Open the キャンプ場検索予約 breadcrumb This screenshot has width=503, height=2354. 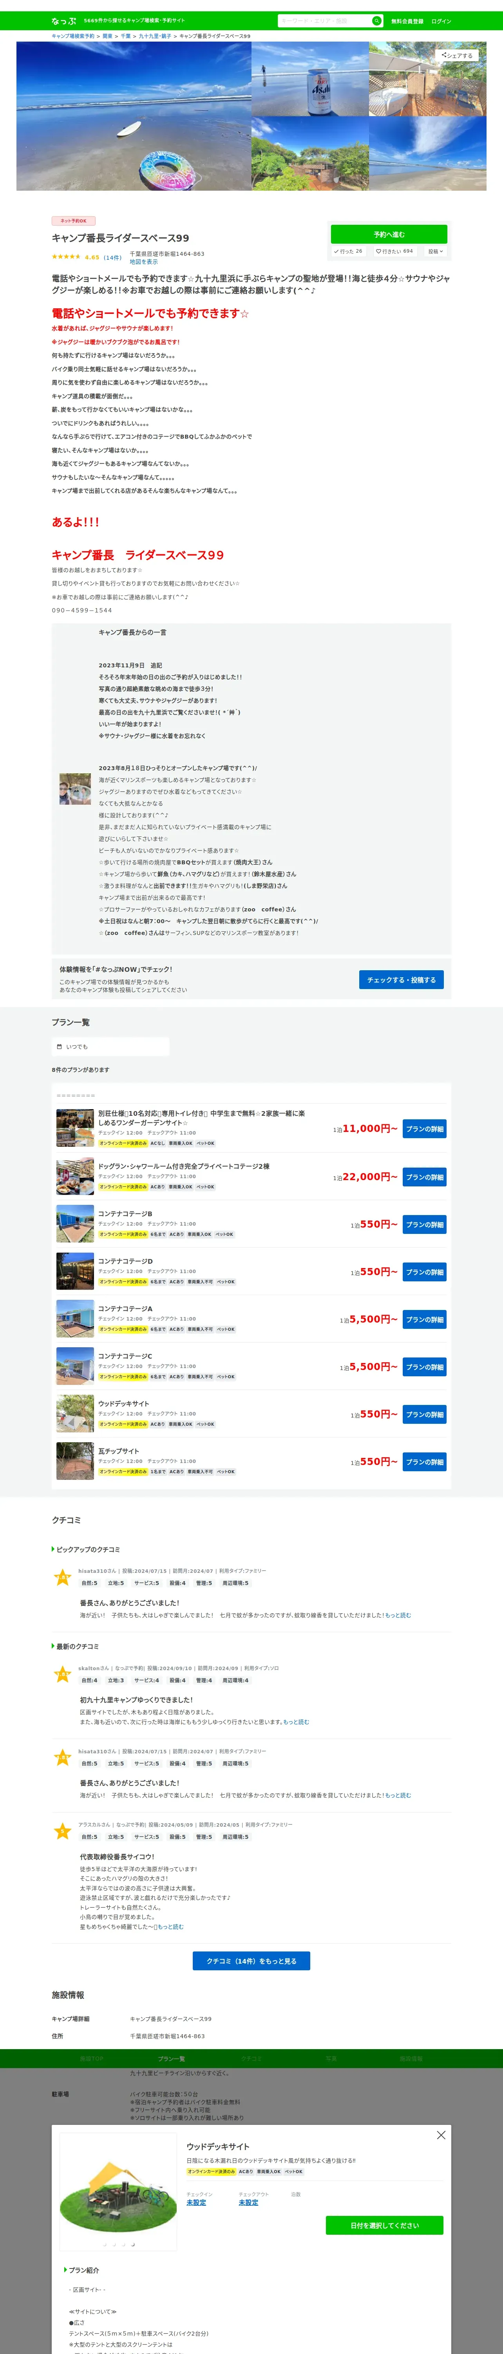coord(73,36)
